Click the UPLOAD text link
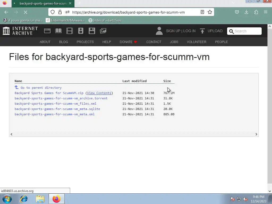 tap(215, 31)
